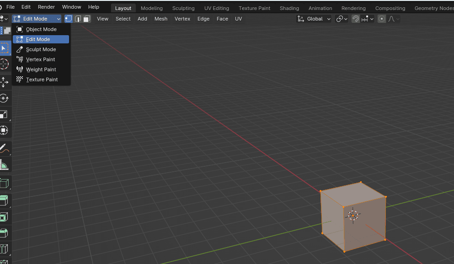Image resolution: width=454 pixels, height=264 pixels.
Task: Expand the pivot point dropdown
Action: [x=342, y=19]
